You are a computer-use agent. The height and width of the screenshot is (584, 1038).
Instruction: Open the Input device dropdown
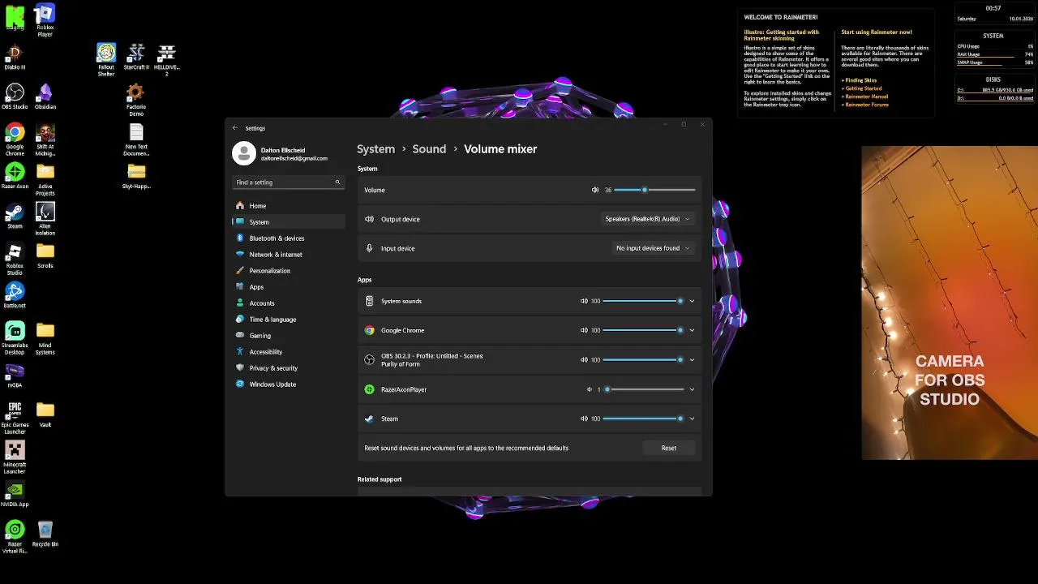pyautogui.click(x=653, y=248)
